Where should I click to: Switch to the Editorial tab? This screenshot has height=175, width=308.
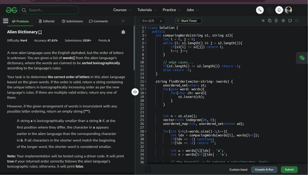pos(46,21)
